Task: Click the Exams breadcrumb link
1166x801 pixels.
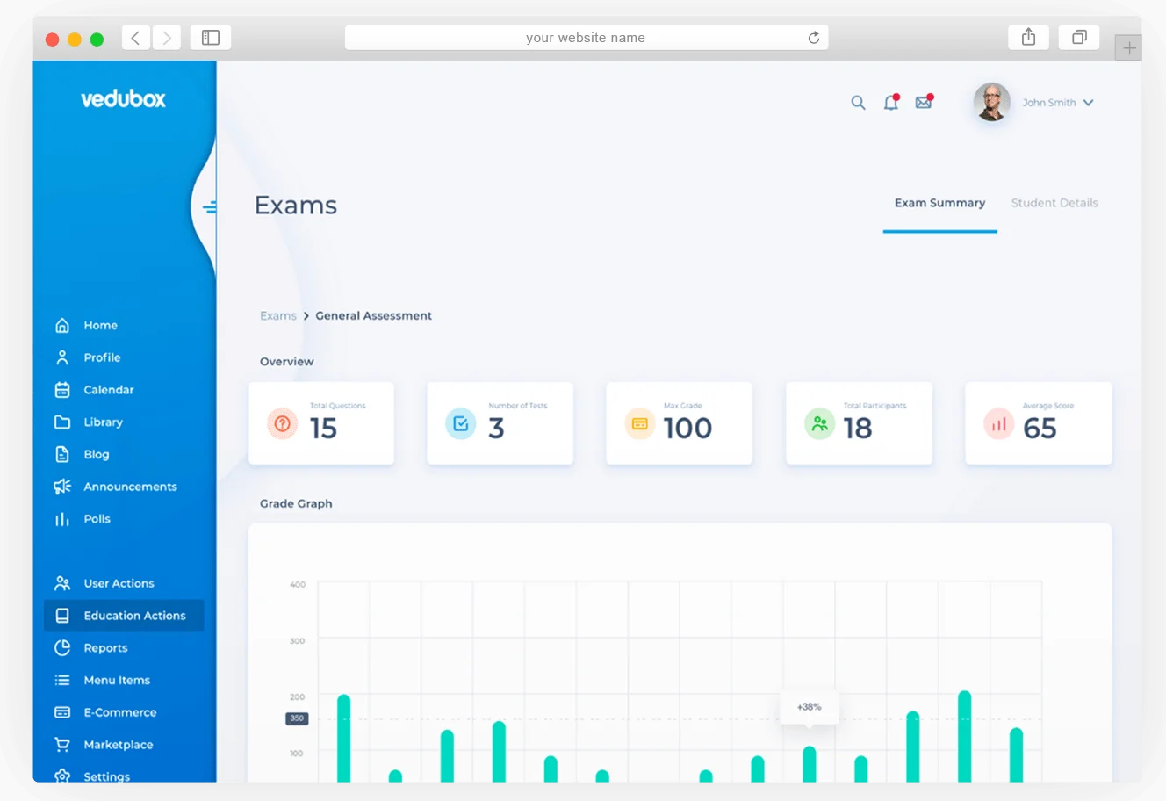Action: point(277,315)
